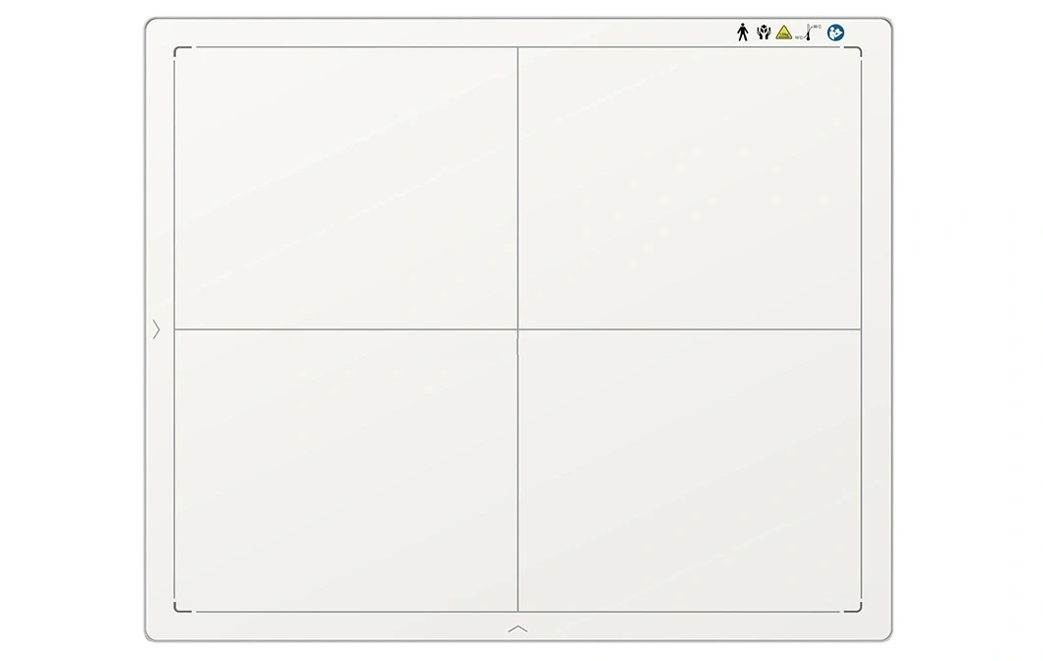The height and width of the screenshot is (661, 1043).
Task: Click the upward chevron marker at the bottom edge
Action: 518,629
